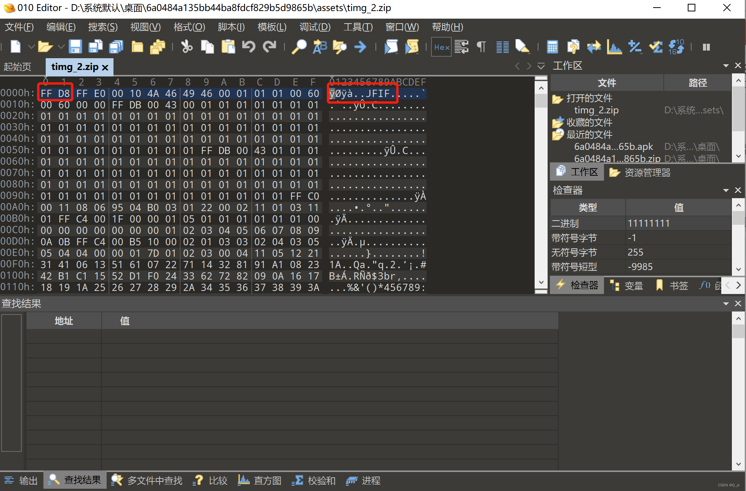Image resolution: width=746 pixels, height=491 pixels.
Task: Switch to the 起始页 tab
Action: pos(18,67)
